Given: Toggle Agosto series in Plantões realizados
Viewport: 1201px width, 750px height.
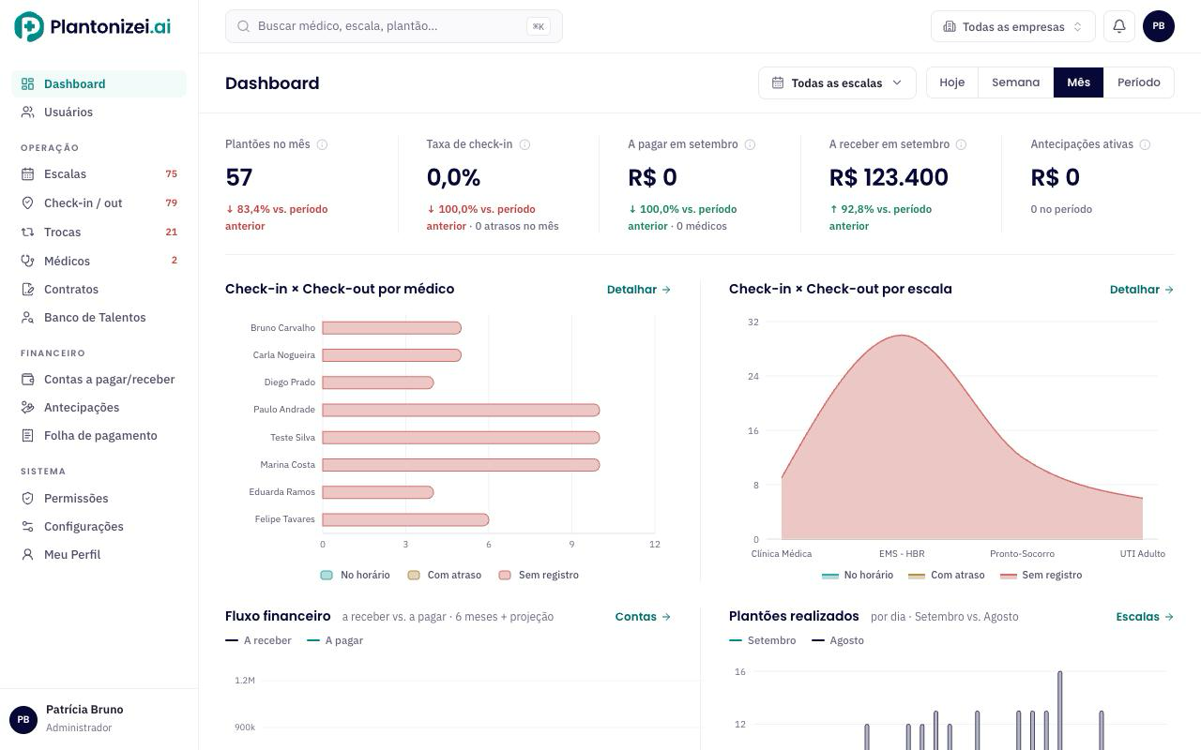Looking at the screenshot, I should coord(838,640).
